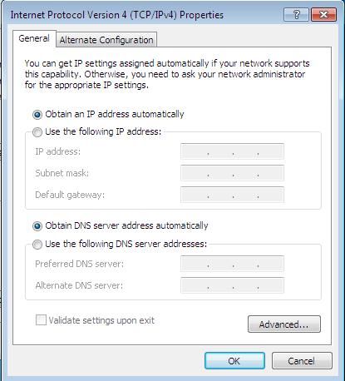This screenshot has width=345, height=381.
Task: Open the General tab
Action: [34, 38]
